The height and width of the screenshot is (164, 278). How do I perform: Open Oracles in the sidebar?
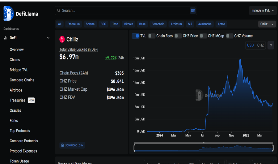pyautogui.click(x=15, y=110)
